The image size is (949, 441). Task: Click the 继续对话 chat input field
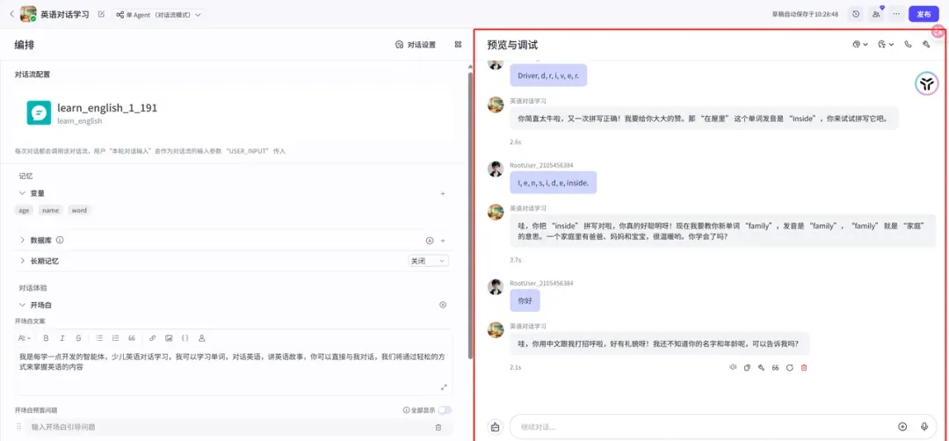tap(694, 426)
